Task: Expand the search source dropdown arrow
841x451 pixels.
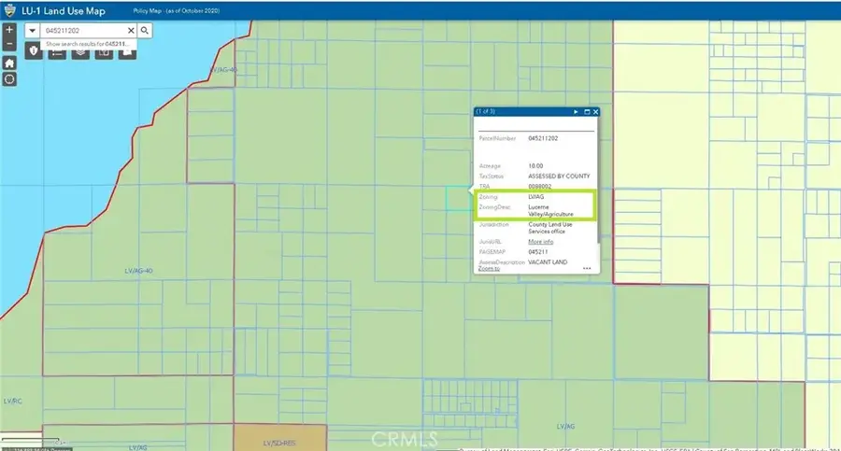Action: click(x=33, y=31)
